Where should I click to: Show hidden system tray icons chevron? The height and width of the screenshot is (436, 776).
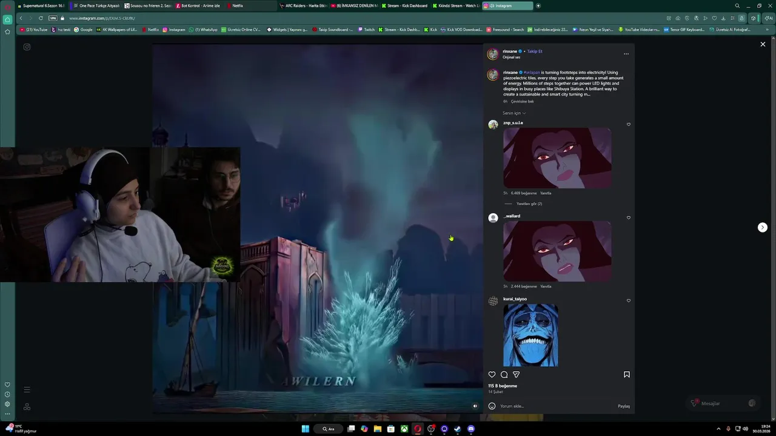tap(719, 429)
